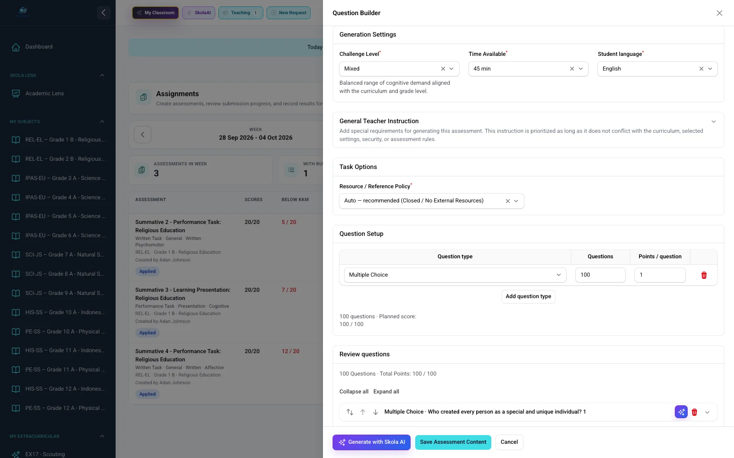Collapse the Skola Lens sidebar section
734x458 pixels.
102,75
